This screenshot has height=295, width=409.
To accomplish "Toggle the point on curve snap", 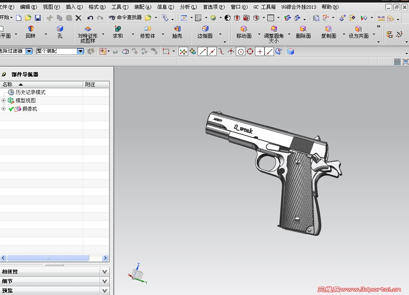I will point(269,51).
